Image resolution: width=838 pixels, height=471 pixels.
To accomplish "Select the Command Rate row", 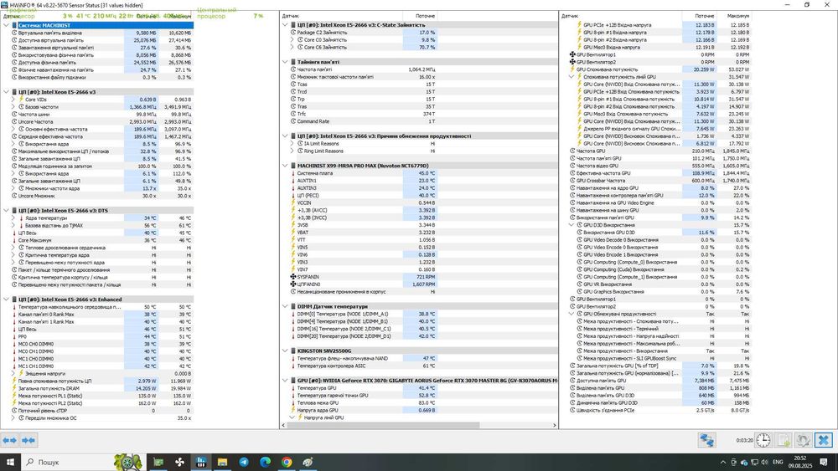I will [364, 121].
